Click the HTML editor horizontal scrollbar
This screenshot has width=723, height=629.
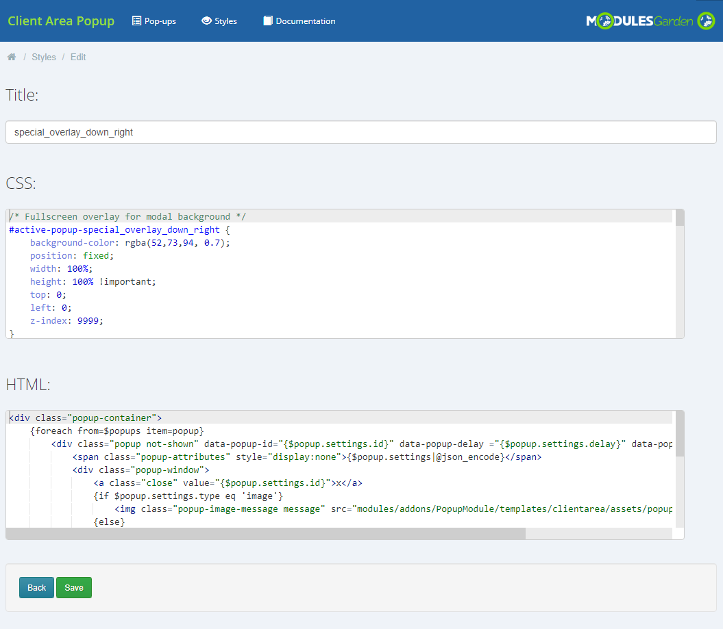pos(339,534)
